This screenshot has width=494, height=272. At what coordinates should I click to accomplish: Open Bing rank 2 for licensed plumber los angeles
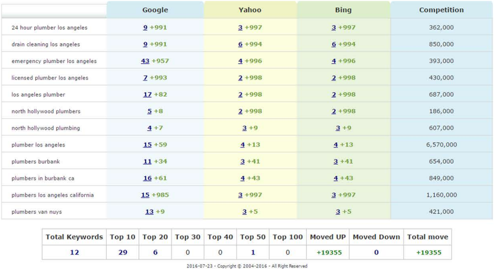[334, 77]
